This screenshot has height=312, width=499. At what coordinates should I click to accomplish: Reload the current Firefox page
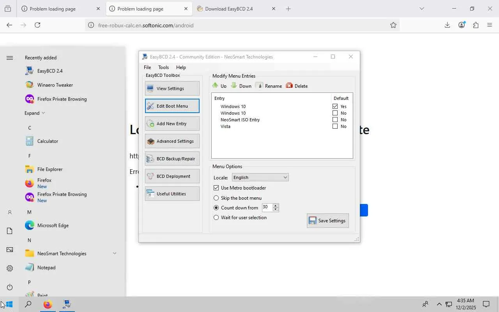coord(37,25)
